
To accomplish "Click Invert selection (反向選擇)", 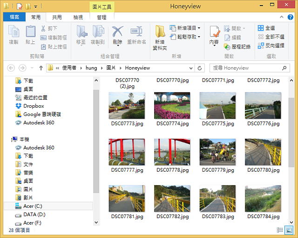I will click(x=271, y=45).
